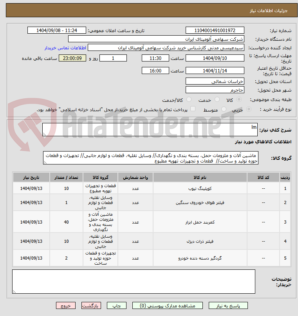Click item name 'فیلتر ذرات دیزل'
The height and width of the screenshot is (316, 298).
200,241
